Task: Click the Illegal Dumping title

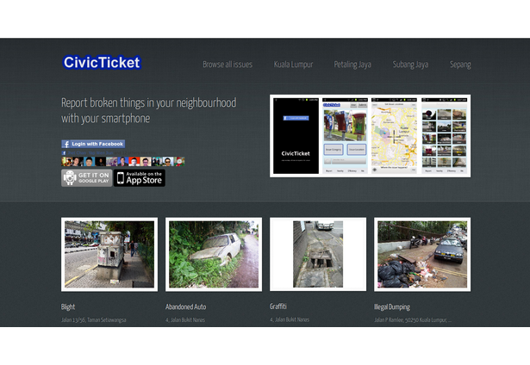Action: coord(392,307)
